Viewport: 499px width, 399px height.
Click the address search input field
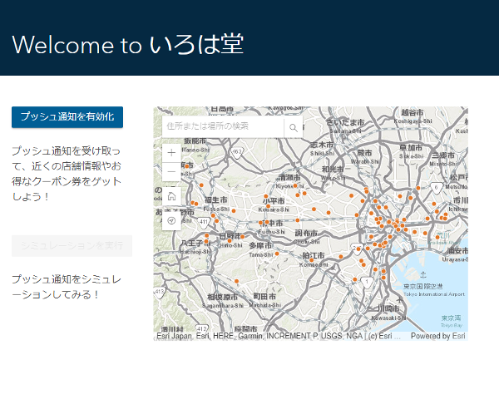(x=223, y=126)
